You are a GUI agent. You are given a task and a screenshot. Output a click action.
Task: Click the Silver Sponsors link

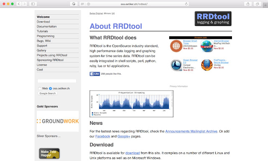point(49,136)
